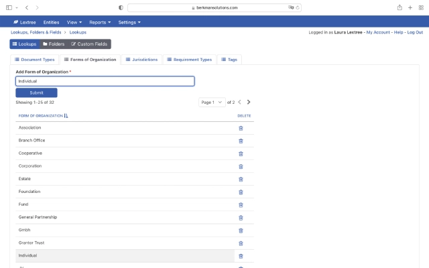Open the Safari share menu
Viewport: 429px width, 268px height.
pyautogui.click(x=400, y=7)
